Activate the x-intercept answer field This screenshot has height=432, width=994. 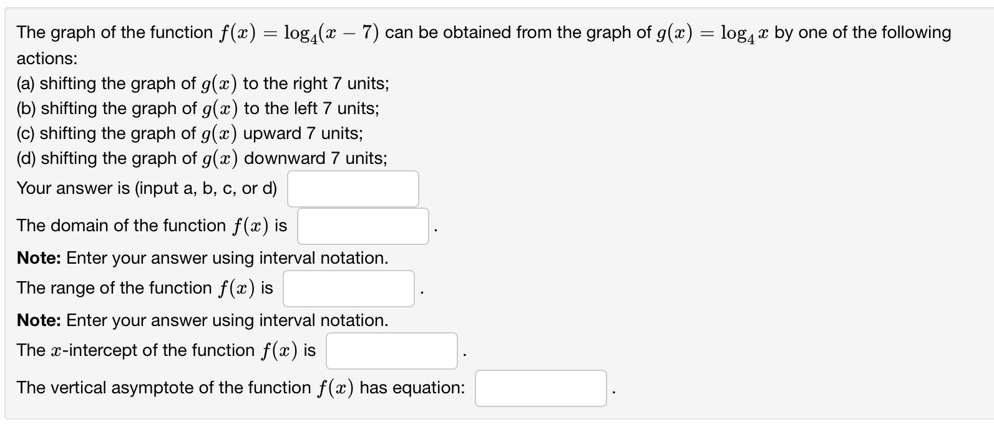[392, 351]
